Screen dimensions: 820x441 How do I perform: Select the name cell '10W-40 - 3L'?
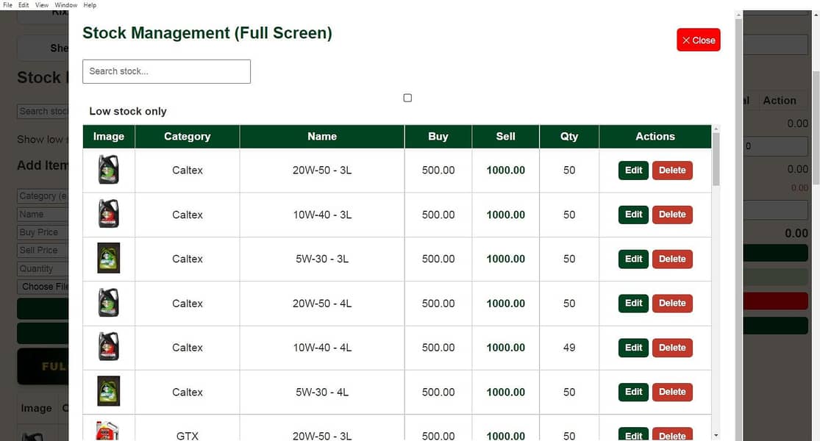tap(322, 215)
